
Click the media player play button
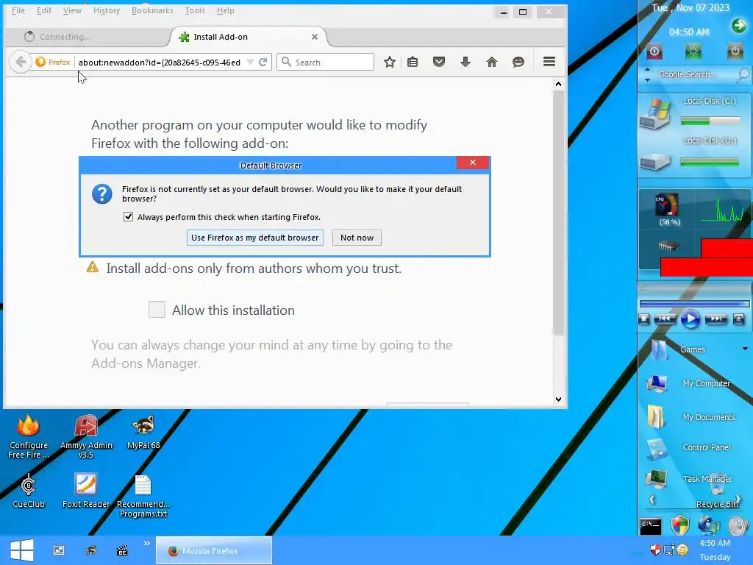coord(690,319)
